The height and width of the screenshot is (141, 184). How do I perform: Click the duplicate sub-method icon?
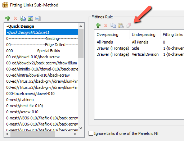[x=23, y=18]
